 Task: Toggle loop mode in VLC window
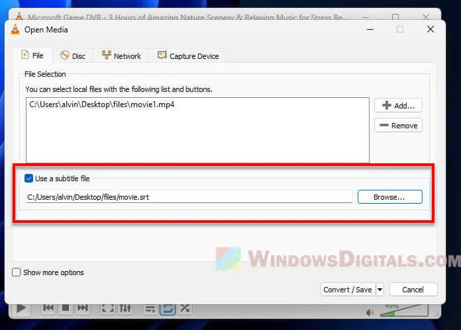pos(168,309)
